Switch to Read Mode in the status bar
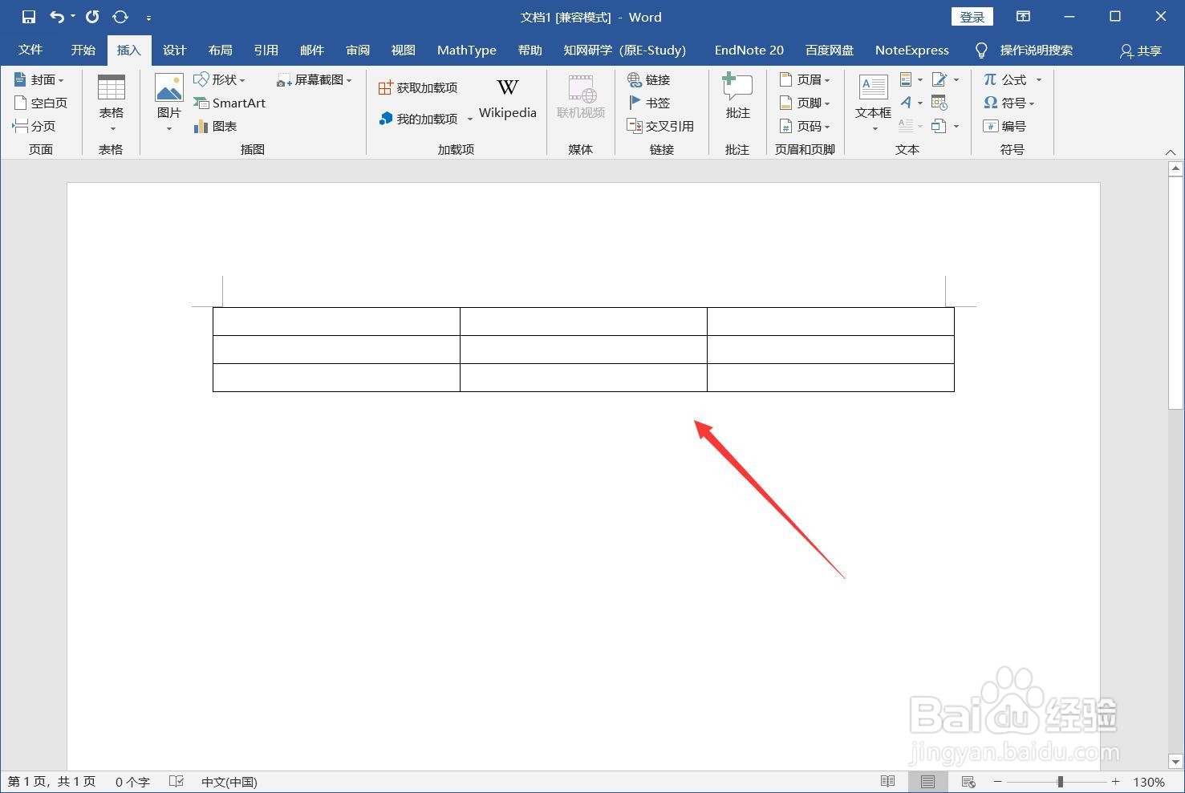 coord(887,781)
